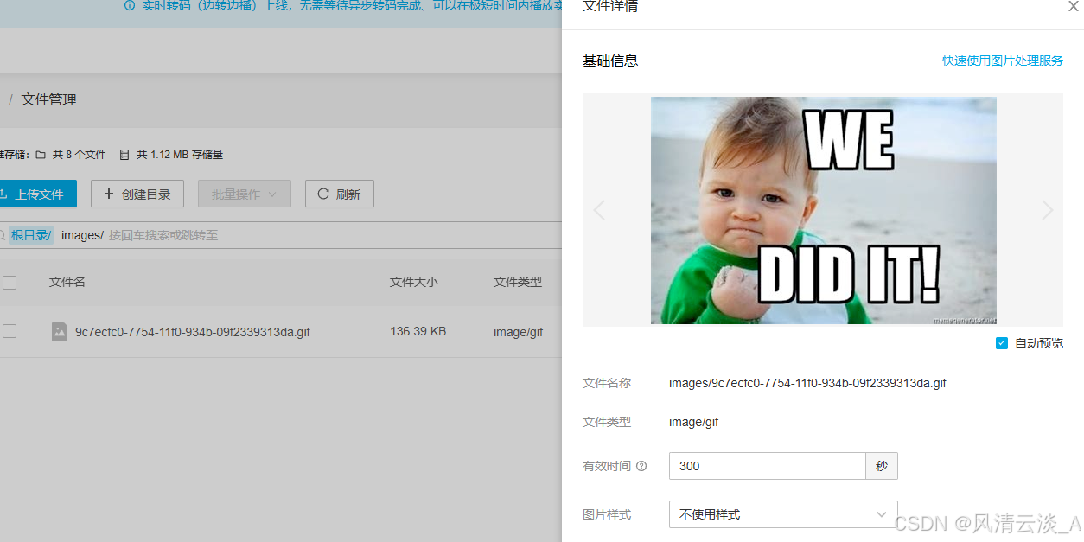
Task: Open file 9c7ecfc0-7754-11f0-934b-09f2339313da.gif in list
Action: coord(193,332)
